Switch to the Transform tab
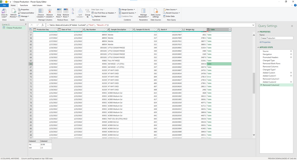 point(24,5)
